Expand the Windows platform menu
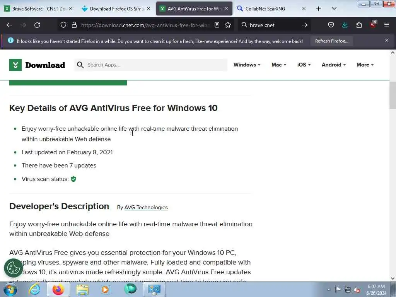 click(x=247, y=65)
